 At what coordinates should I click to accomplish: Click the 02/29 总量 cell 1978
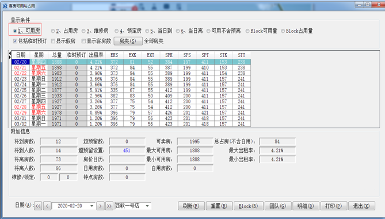pos(57,113)
